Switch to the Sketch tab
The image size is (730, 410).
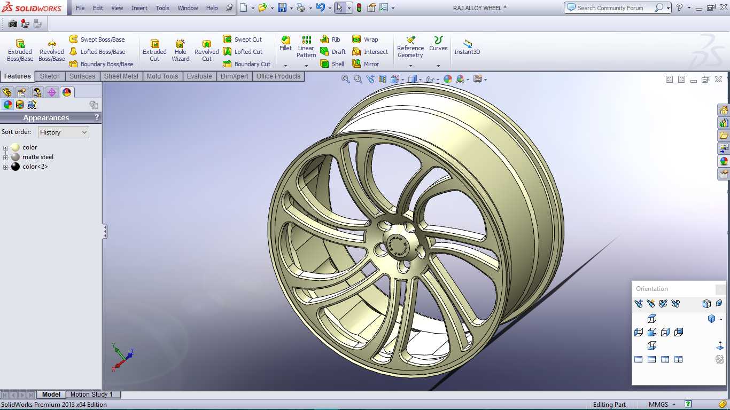click(x=50, y=76)
